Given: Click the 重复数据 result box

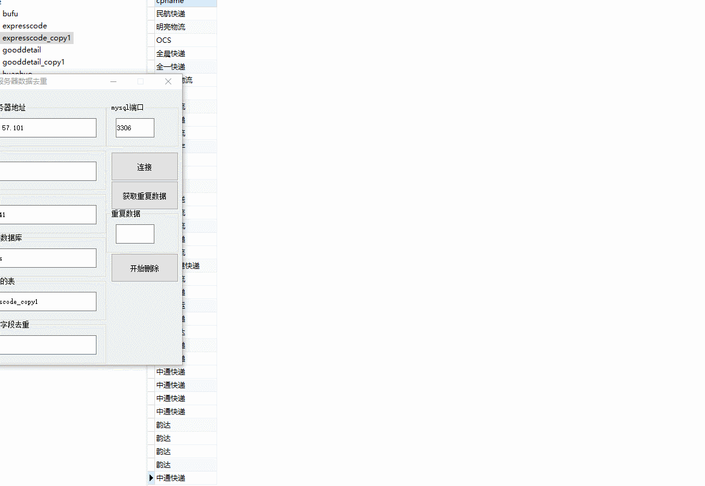Looking at the screenshot, I should coord(135,234).
